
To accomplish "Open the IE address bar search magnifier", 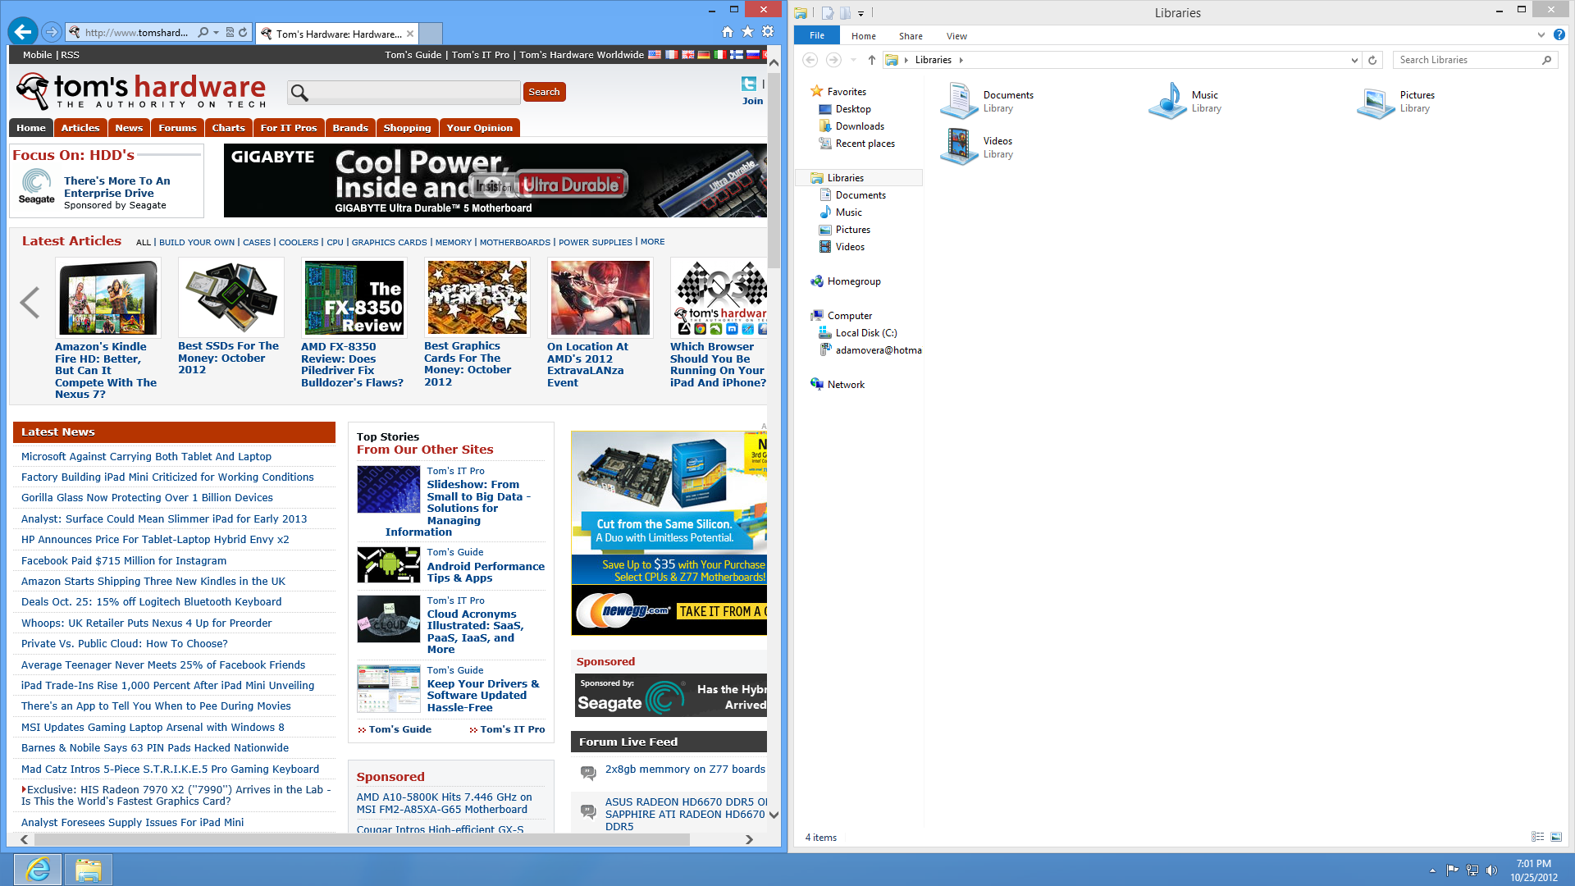I will click(203, 33).
